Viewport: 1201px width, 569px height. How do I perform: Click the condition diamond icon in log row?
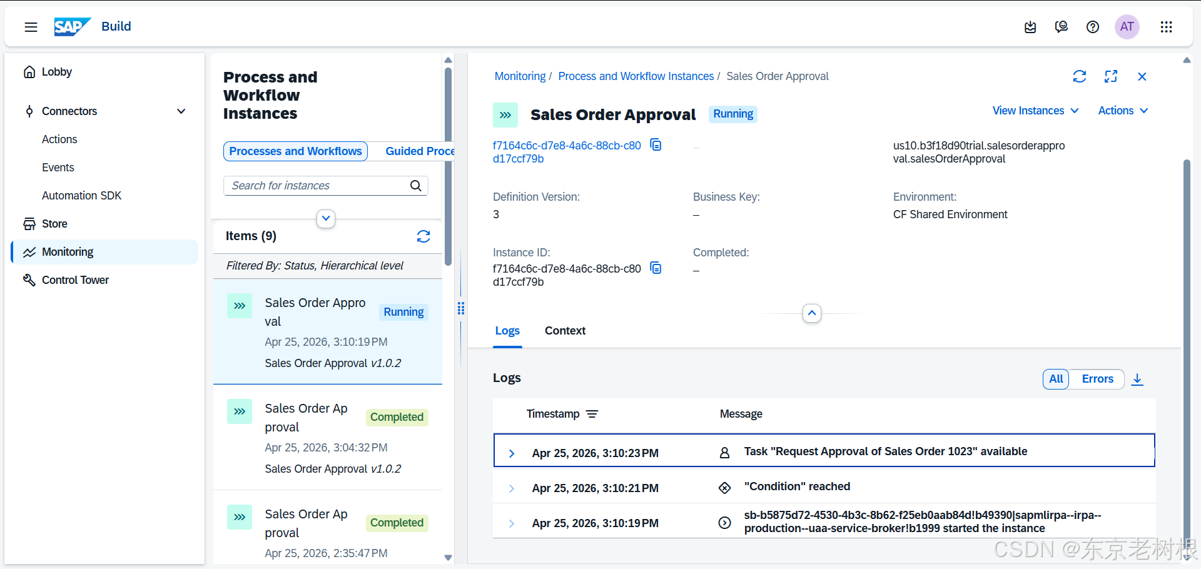(724, 488)
